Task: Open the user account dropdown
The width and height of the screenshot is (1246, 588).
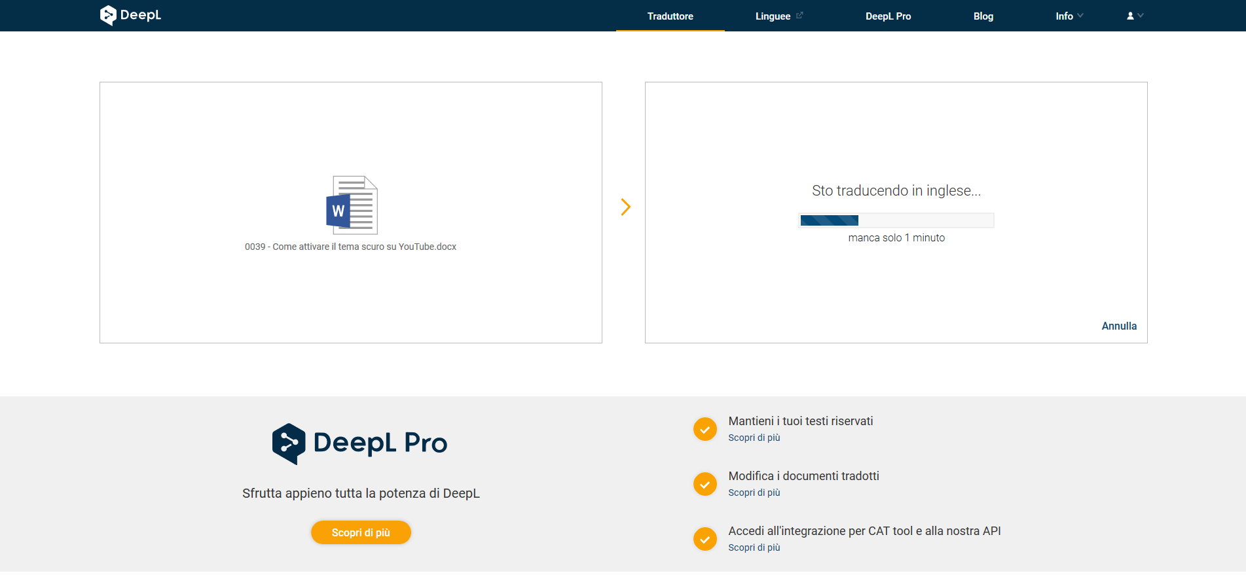Action: 1135,16
